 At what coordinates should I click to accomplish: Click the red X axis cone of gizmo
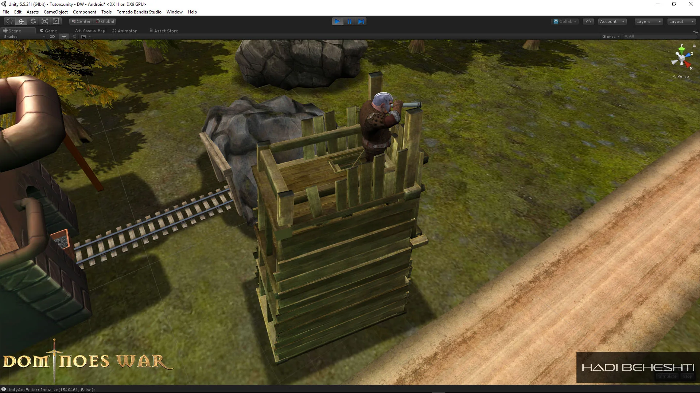(688, 65)
